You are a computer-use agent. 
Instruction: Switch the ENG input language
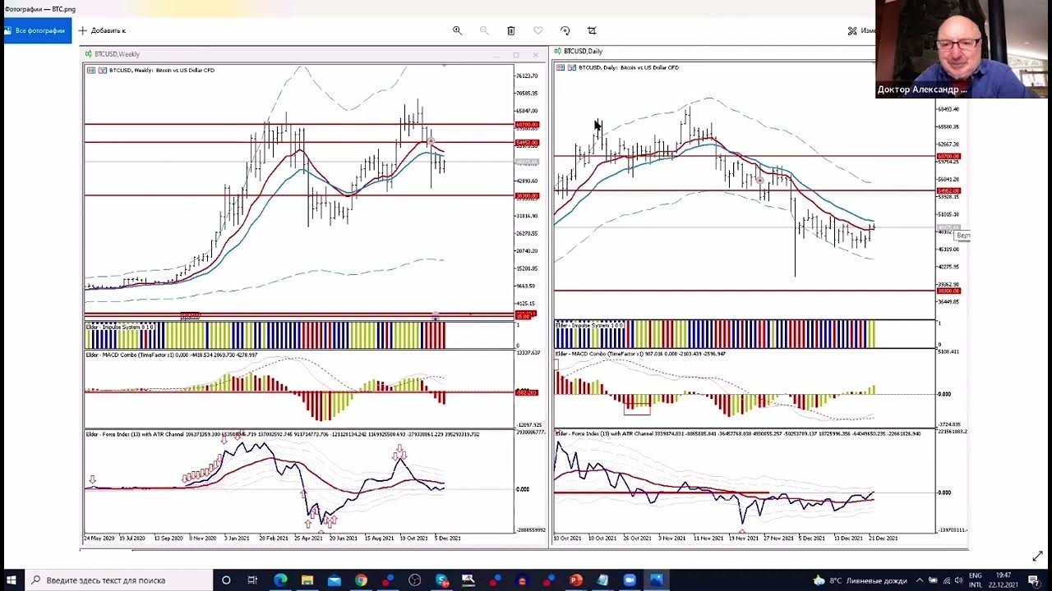pyautogui.click(x=976, y=580)
